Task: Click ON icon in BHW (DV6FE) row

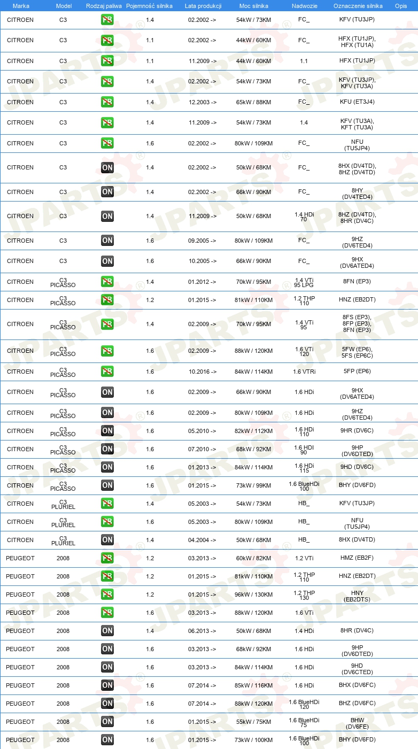Action: 107,722
